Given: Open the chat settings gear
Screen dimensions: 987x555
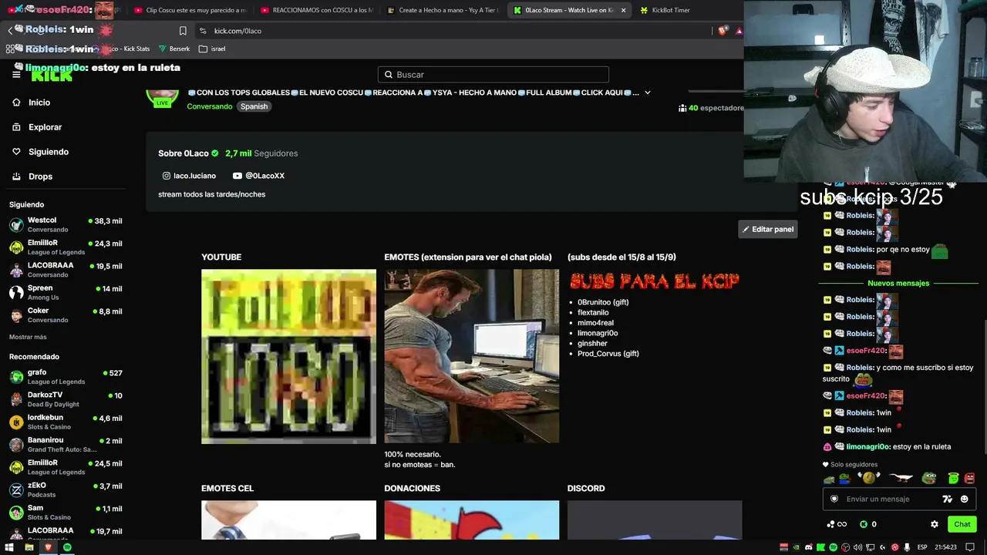Looking at the screenshot, I should [x=935, y=524].
